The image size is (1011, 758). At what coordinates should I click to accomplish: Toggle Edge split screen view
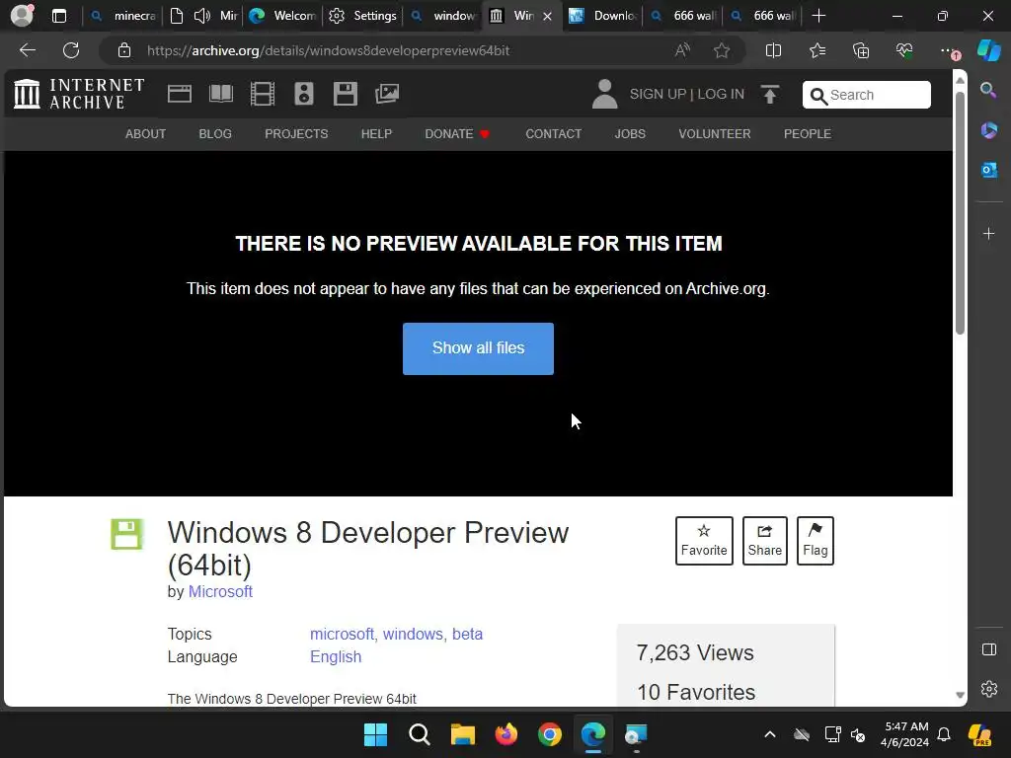click(773, 50)
